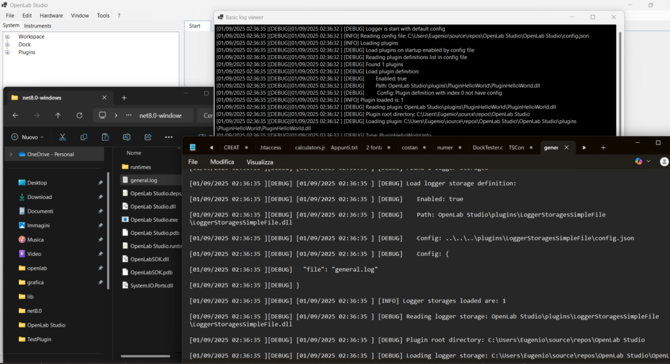The image size is (670, 364).
Task: Close the gener tab in Notepad
Action: click(x=567, y=147)
